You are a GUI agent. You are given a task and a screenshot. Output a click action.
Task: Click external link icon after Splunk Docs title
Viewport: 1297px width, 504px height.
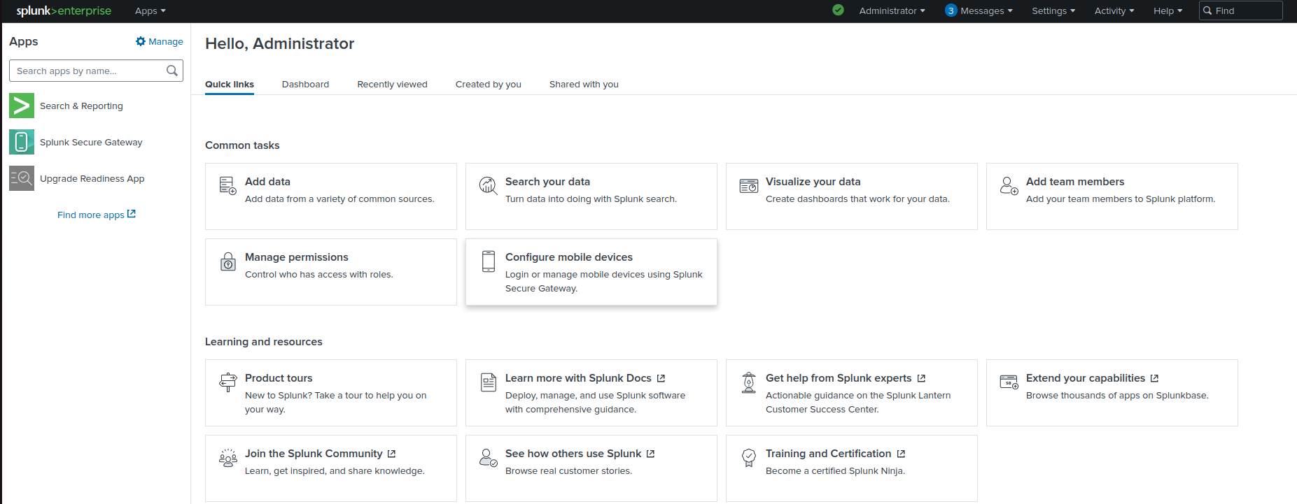[x=661, y=378]
